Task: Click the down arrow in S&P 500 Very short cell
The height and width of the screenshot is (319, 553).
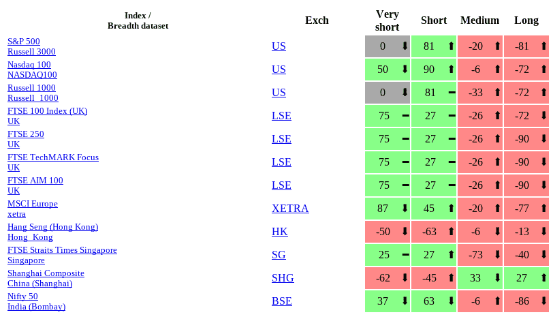Action: 405,46
